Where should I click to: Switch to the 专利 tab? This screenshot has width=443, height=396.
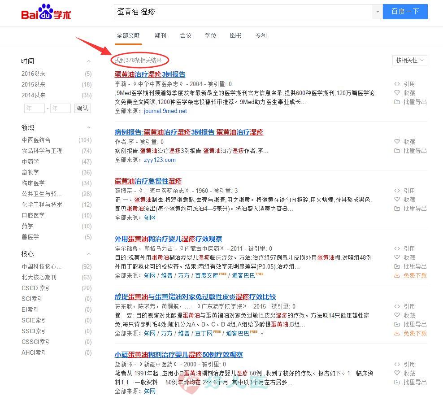tap(261, 35)
